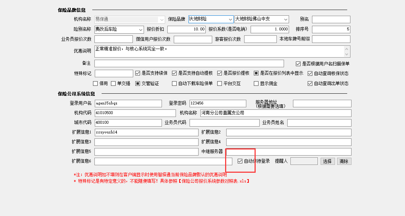The image size is (405, 216).
Task: Toggle 是否报价提核 checkbox
Action: point(219,73)
